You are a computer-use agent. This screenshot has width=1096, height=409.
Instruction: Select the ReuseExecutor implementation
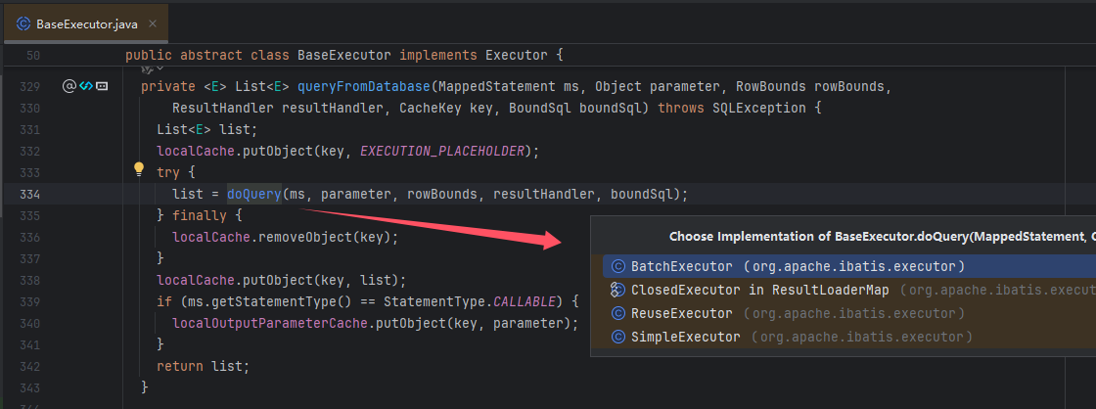click(681, 313)
